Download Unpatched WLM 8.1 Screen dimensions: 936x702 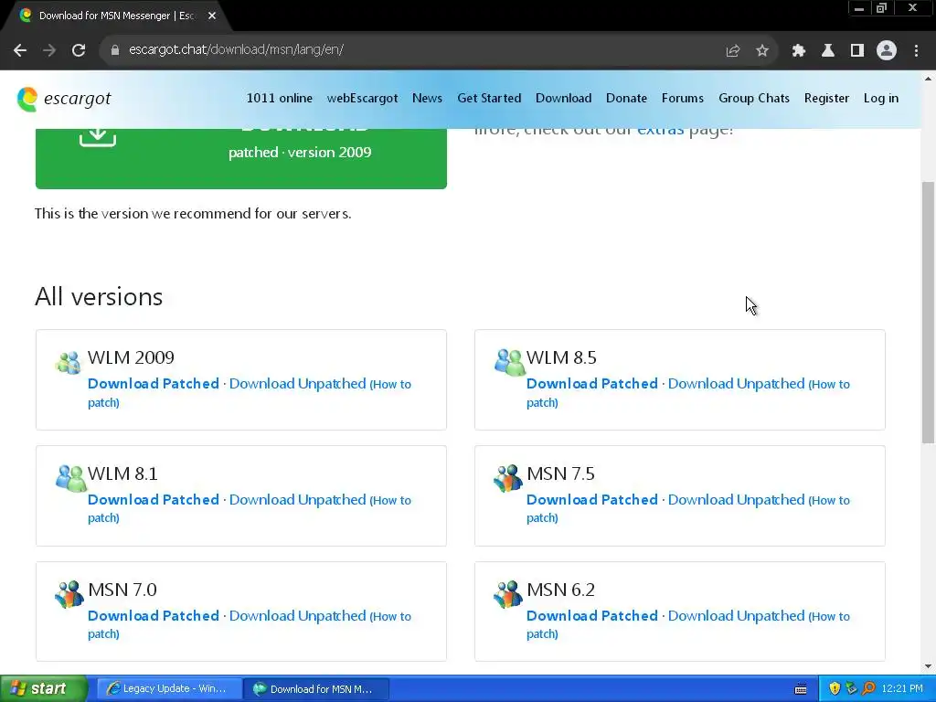(x=297, y=500)
